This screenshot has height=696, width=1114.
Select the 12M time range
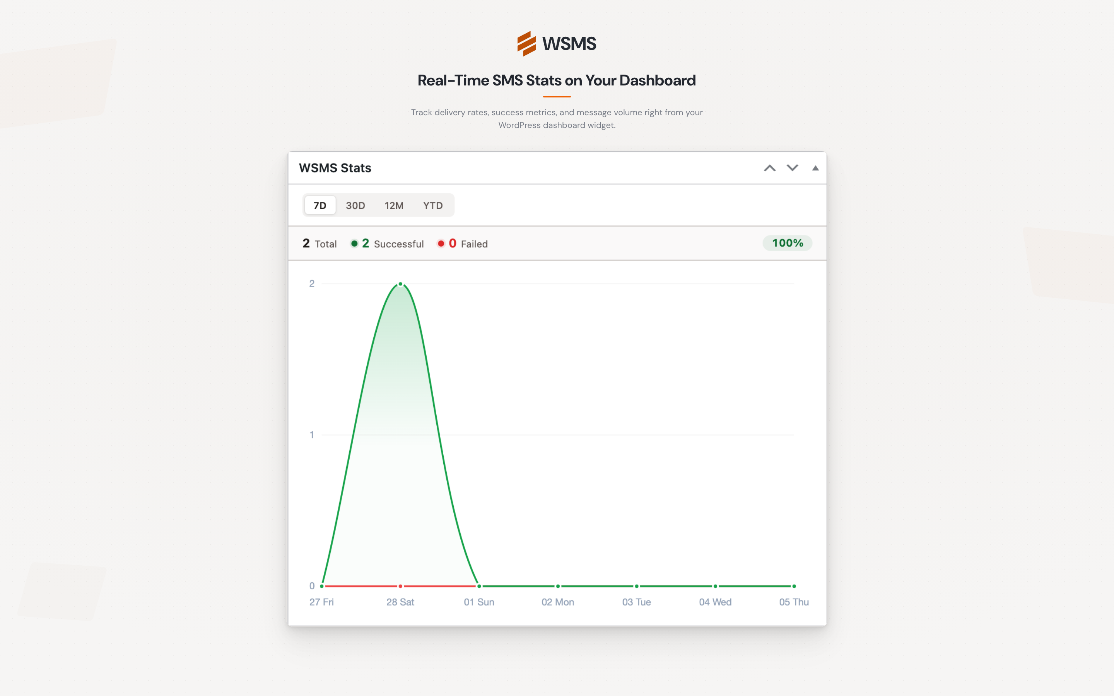(x=394, y=205)
